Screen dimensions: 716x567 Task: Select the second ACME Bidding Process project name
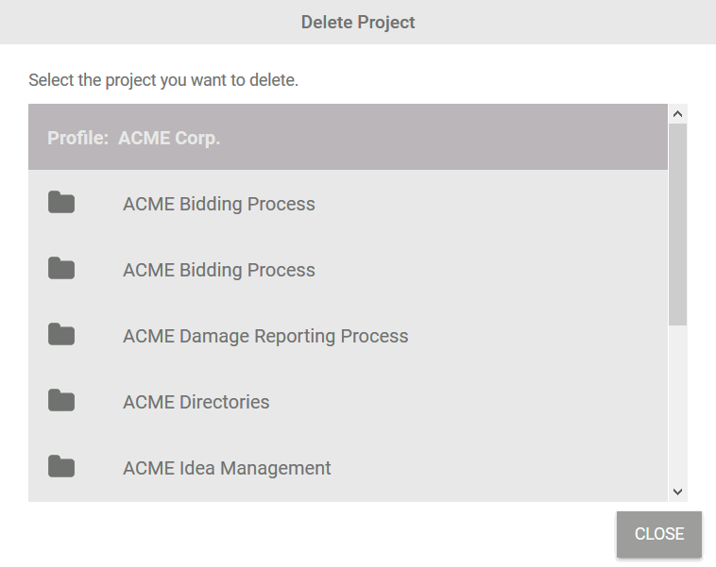[218, 270]
